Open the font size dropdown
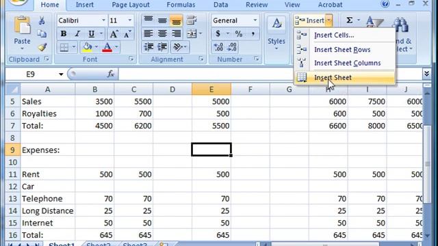438x246 pixels. pos(129,20)
